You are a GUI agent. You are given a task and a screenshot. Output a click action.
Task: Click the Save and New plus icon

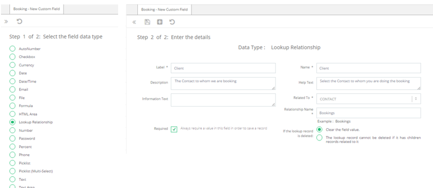[159, 22]
